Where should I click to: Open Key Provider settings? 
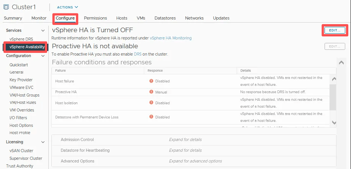point(21,80)
